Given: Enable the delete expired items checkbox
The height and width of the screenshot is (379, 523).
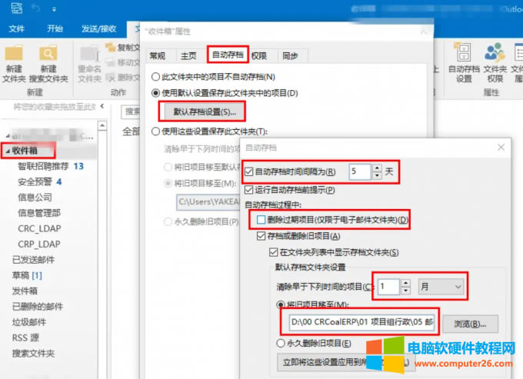Looking at the screenshot, I should pyautogui.click(x=261, y=221).
